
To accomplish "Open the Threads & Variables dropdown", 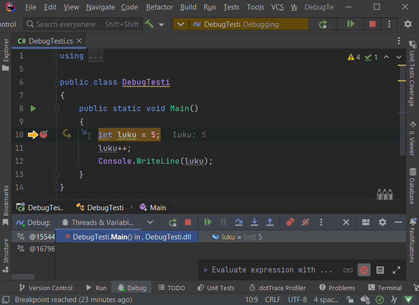I will click(150, 222).
